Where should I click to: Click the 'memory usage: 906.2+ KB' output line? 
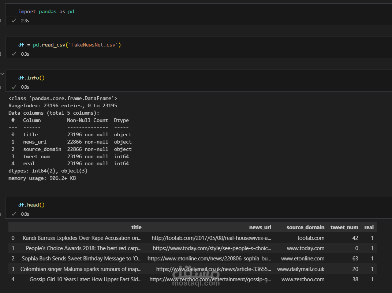pyautogui.click(x=42, y=178)
